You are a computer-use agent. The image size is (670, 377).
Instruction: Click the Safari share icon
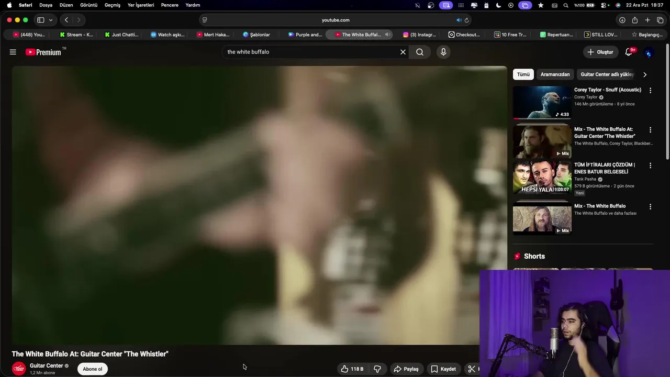[x=634, y=20]
